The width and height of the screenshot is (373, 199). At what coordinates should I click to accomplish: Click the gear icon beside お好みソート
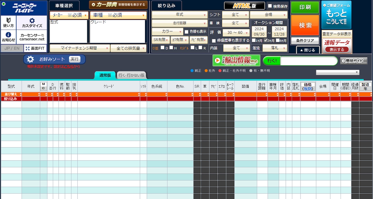(30, 59)
